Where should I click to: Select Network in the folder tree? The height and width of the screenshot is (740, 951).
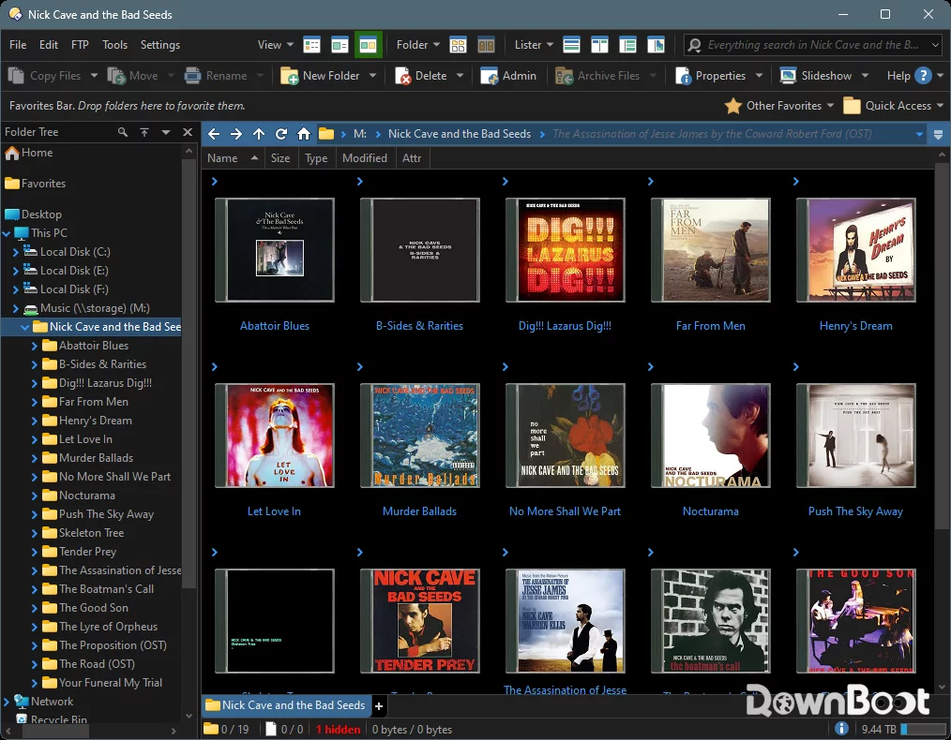pos(52,702)
